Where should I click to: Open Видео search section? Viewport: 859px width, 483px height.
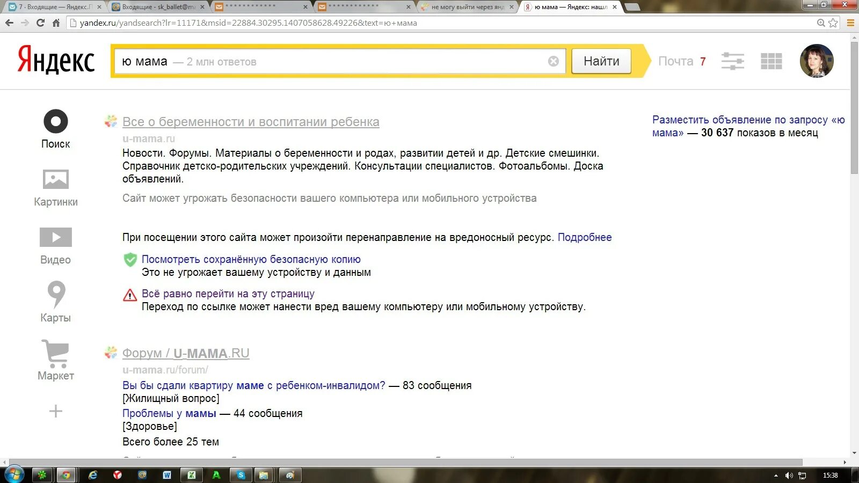coord(56,246)
